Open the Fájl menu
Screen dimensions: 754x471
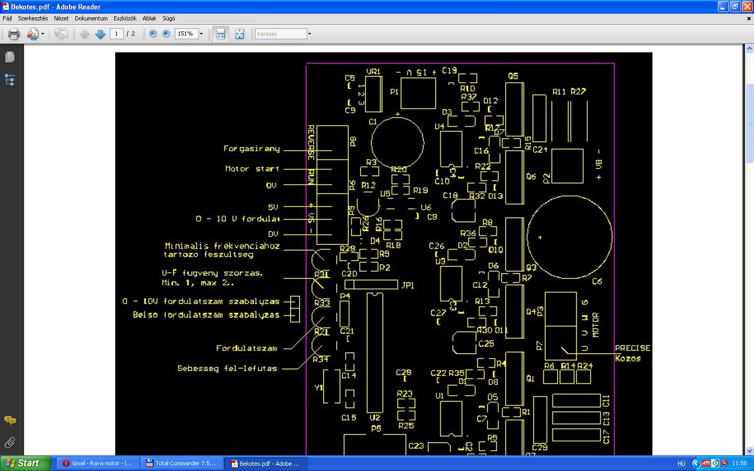7,18
